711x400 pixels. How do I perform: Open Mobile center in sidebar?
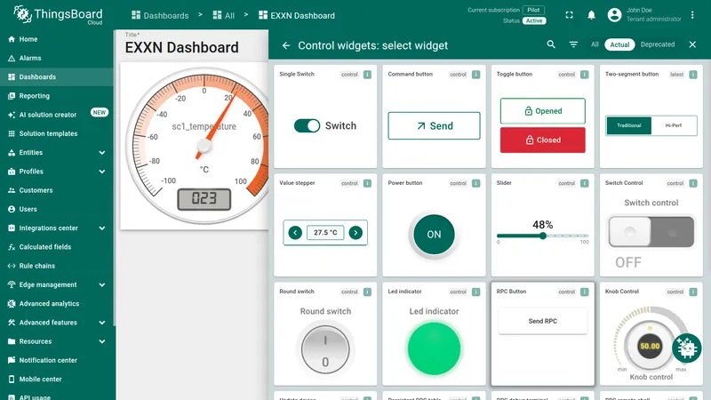point(57,380)
